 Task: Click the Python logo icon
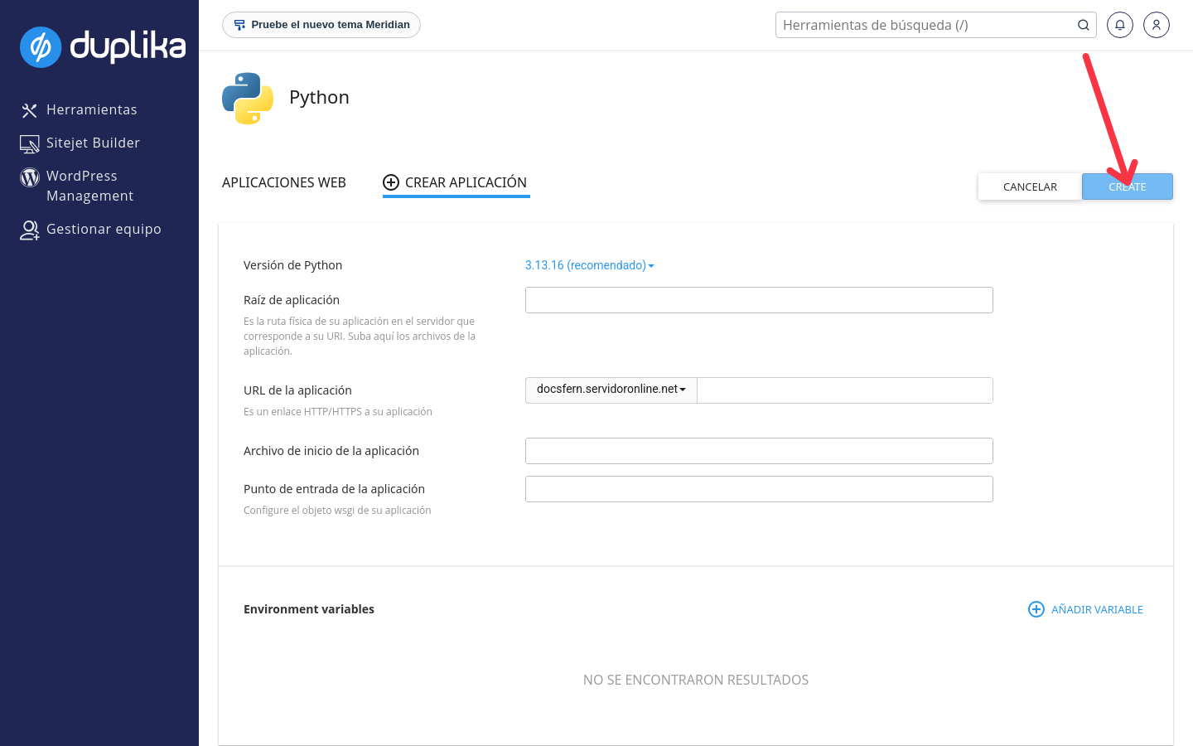248,98
